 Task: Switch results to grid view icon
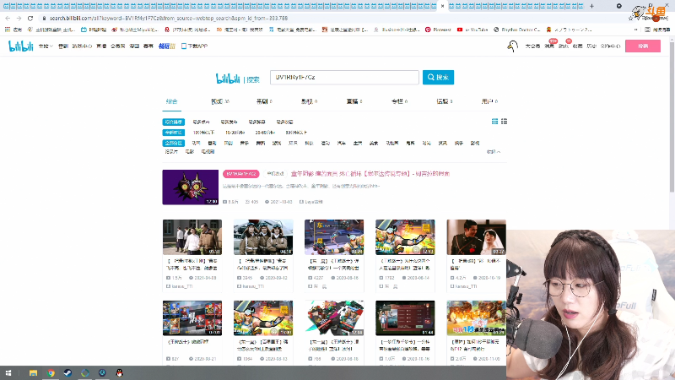494,122
